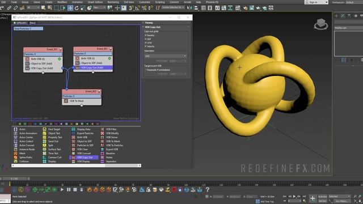Viewport: 363px width, 204px height.
Task: Choose the VDB Solver operator
Action: point(109,137)
